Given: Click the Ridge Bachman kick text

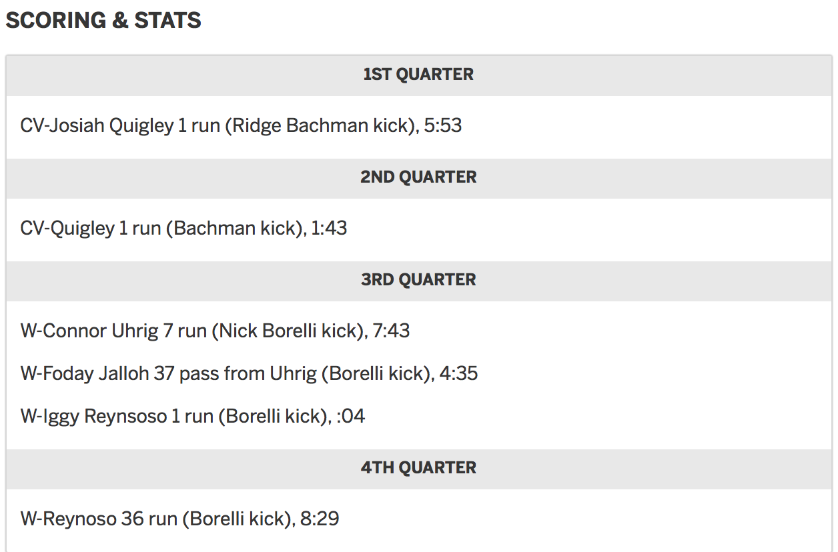Looking at the screenshot, I should 320,126.
